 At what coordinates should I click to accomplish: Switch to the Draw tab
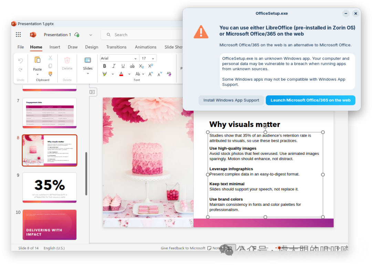point(73,47)
